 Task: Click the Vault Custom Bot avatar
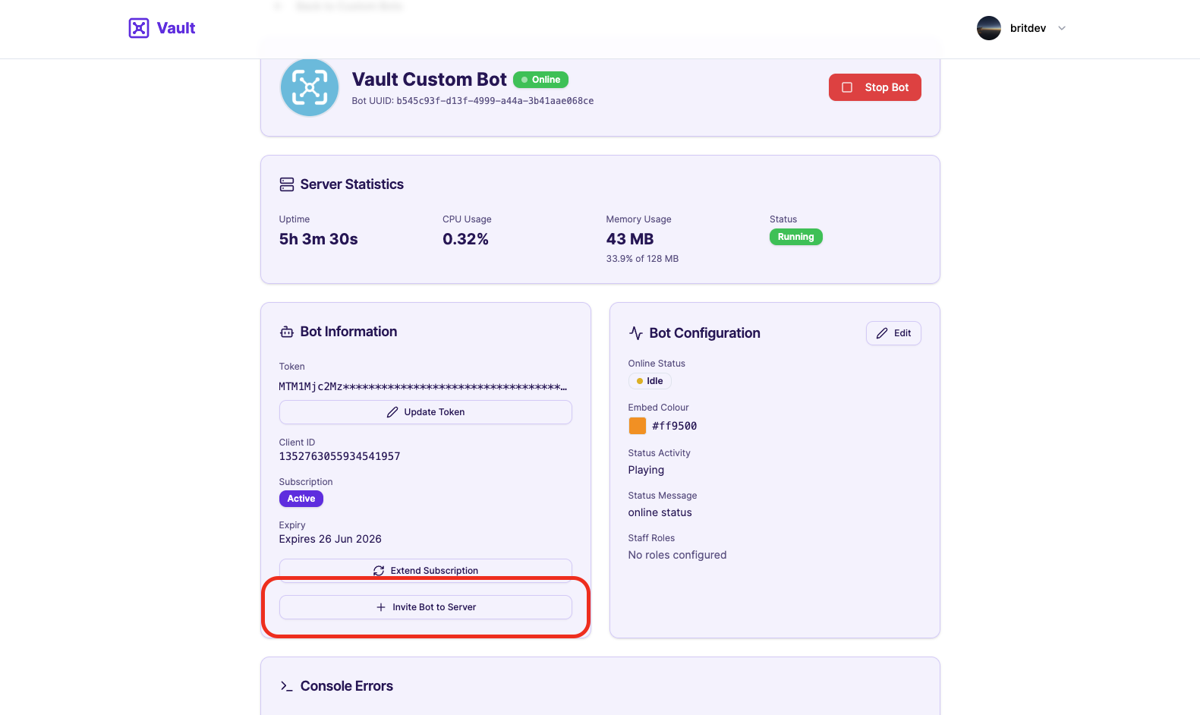pos(310,88)
